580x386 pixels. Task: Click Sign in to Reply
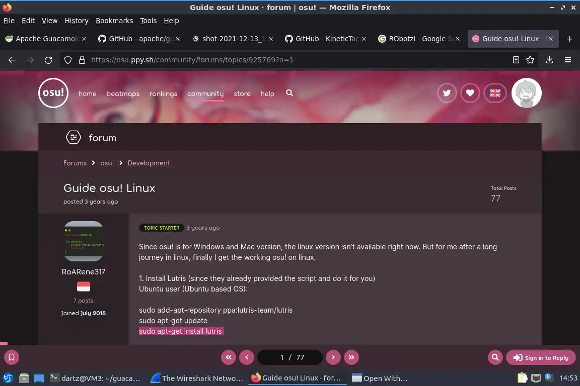click(541, 357)
